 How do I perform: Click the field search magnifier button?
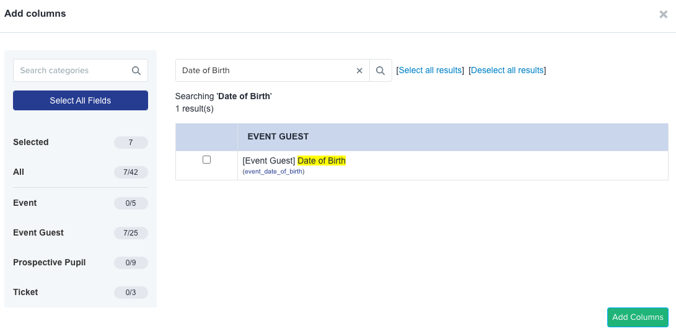tap(380, 70)
